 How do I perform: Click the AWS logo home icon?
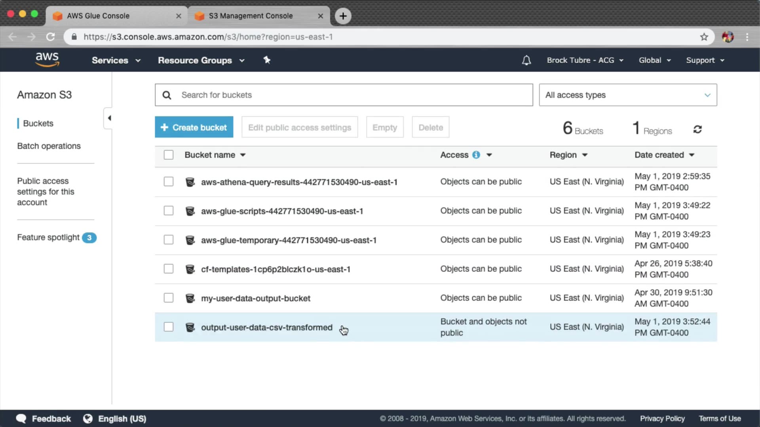click(47, 60)
